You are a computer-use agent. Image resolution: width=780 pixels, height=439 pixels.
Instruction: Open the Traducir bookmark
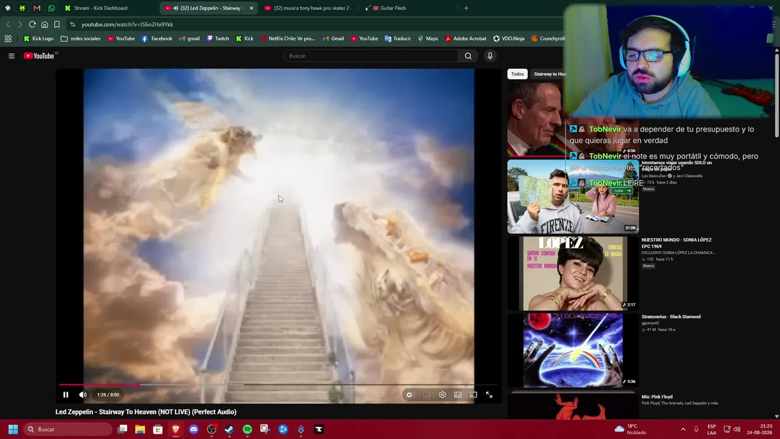[x=397, y=38]
